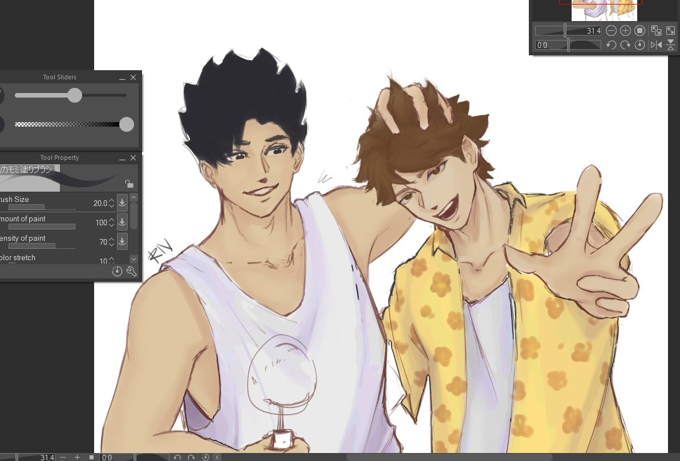Viewport: 680px width, 461px height.
Task: Click the Navigator zoom slider showing 31.4
Action: (x=568, y=31)
